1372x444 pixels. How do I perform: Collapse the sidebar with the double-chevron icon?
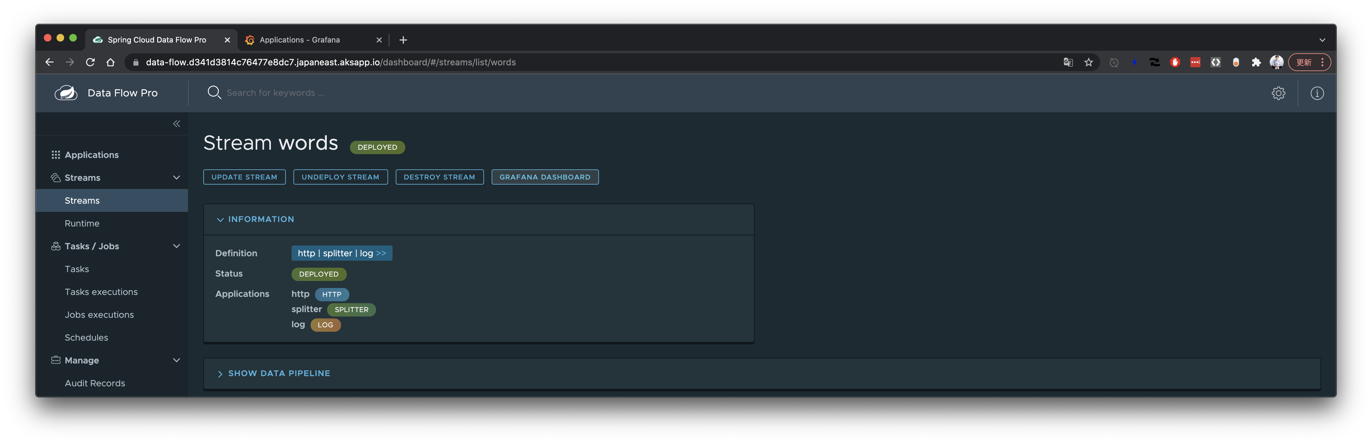(176, 124)
